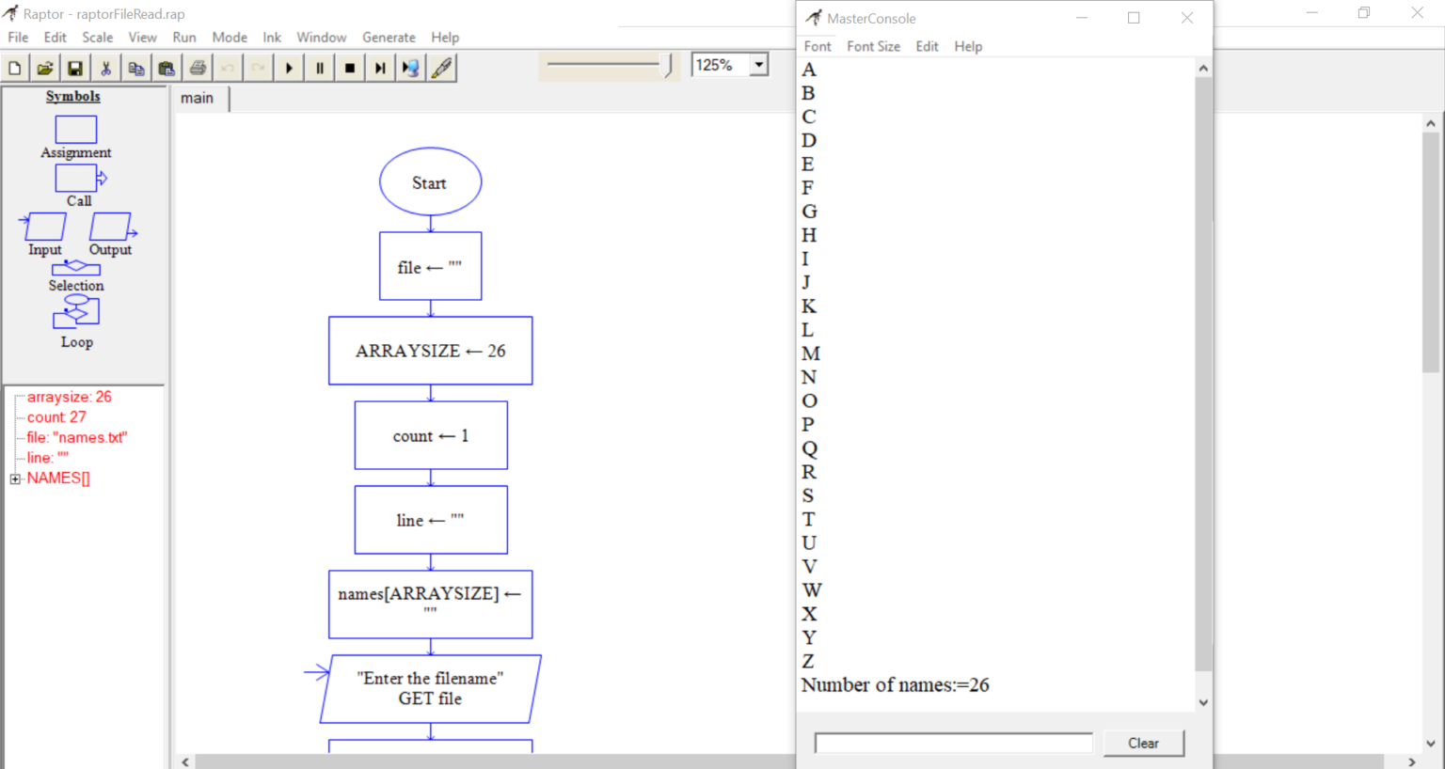The height and width of the screenshot is (769, 1445).
Task: Toggle the ink pen tool
Action: click(441, 68)
